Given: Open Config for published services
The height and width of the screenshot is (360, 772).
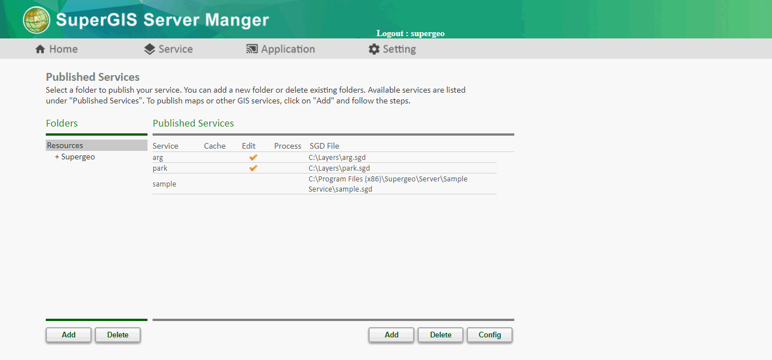Looking at the screenshot, I should [x=490, y=335].
